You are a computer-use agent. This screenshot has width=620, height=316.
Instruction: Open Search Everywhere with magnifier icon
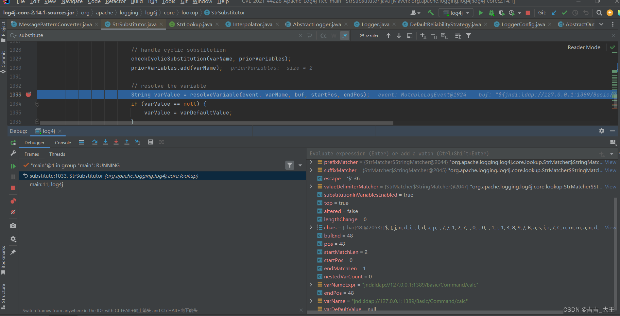[599, 13]
